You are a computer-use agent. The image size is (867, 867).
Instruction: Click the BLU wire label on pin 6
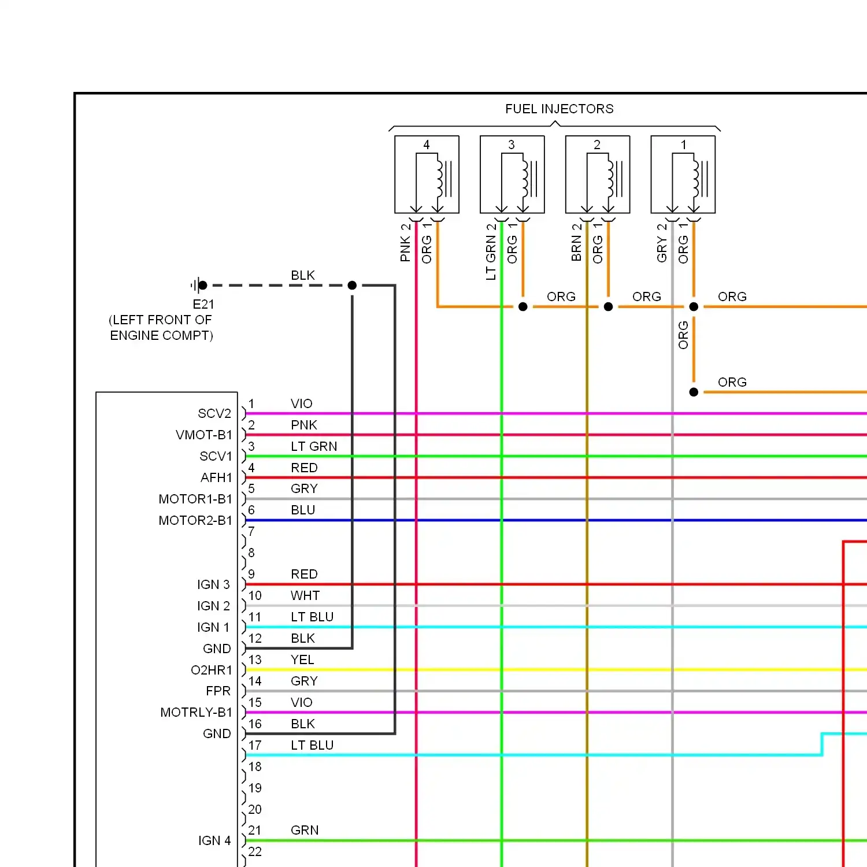[x=303, y=510]
